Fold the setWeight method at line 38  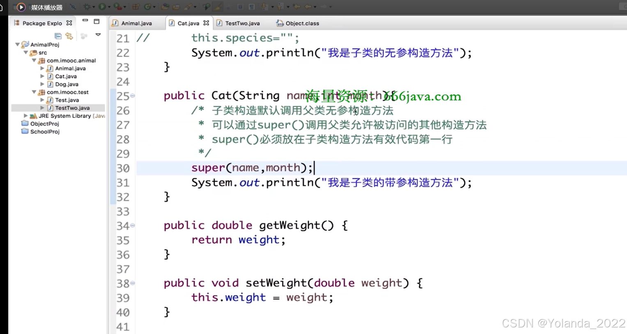tap(133, 283)
